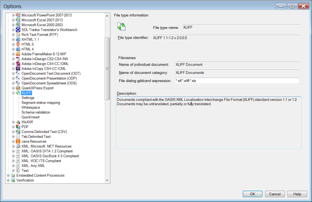Screen dimensions: 312x202
Task: Expand the SDL Trados Translator's Workbench node
Action: click(x=13, y=30)
